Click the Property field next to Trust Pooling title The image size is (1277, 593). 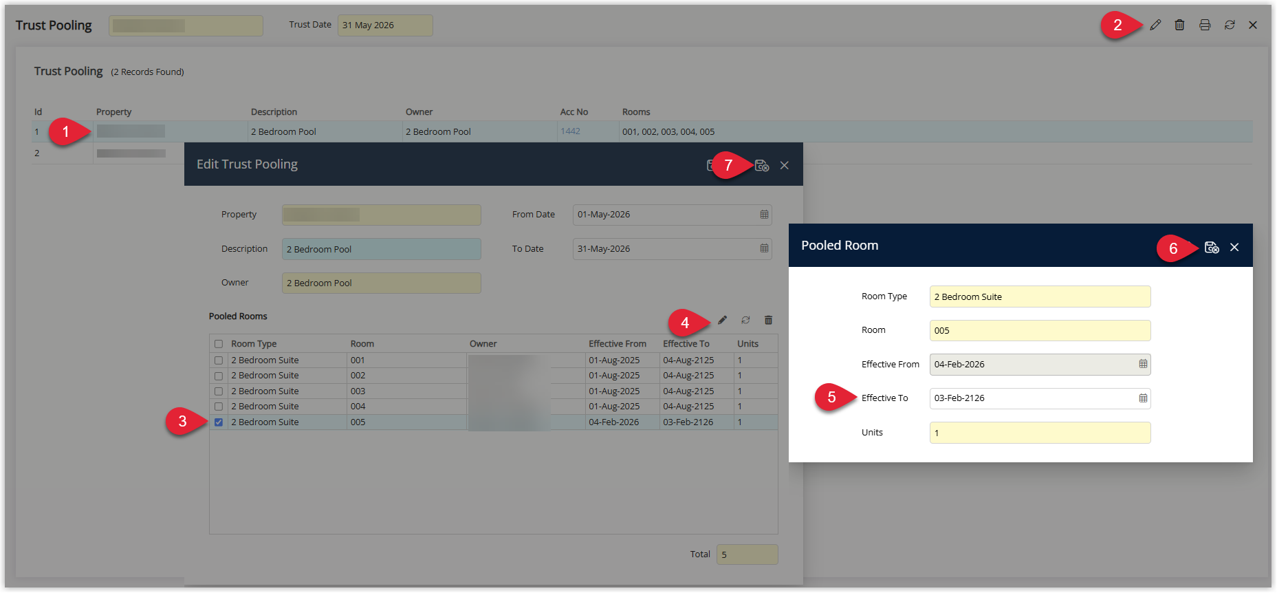(186, 25)
